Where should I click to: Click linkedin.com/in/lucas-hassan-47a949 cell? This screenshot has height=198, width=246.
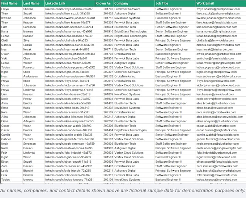tap(70, 36)
